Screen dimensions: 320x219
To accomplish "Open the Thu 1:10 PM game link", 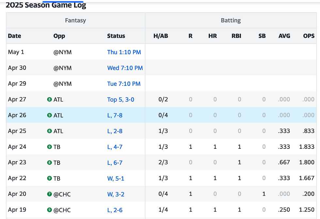I will (x=124, y=52).
